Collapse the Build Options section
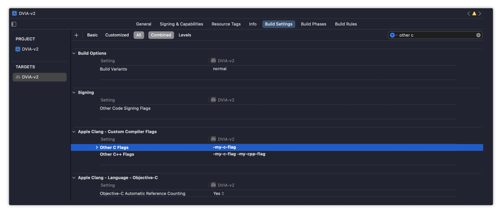The image size is (502, 213). (74, 53)
